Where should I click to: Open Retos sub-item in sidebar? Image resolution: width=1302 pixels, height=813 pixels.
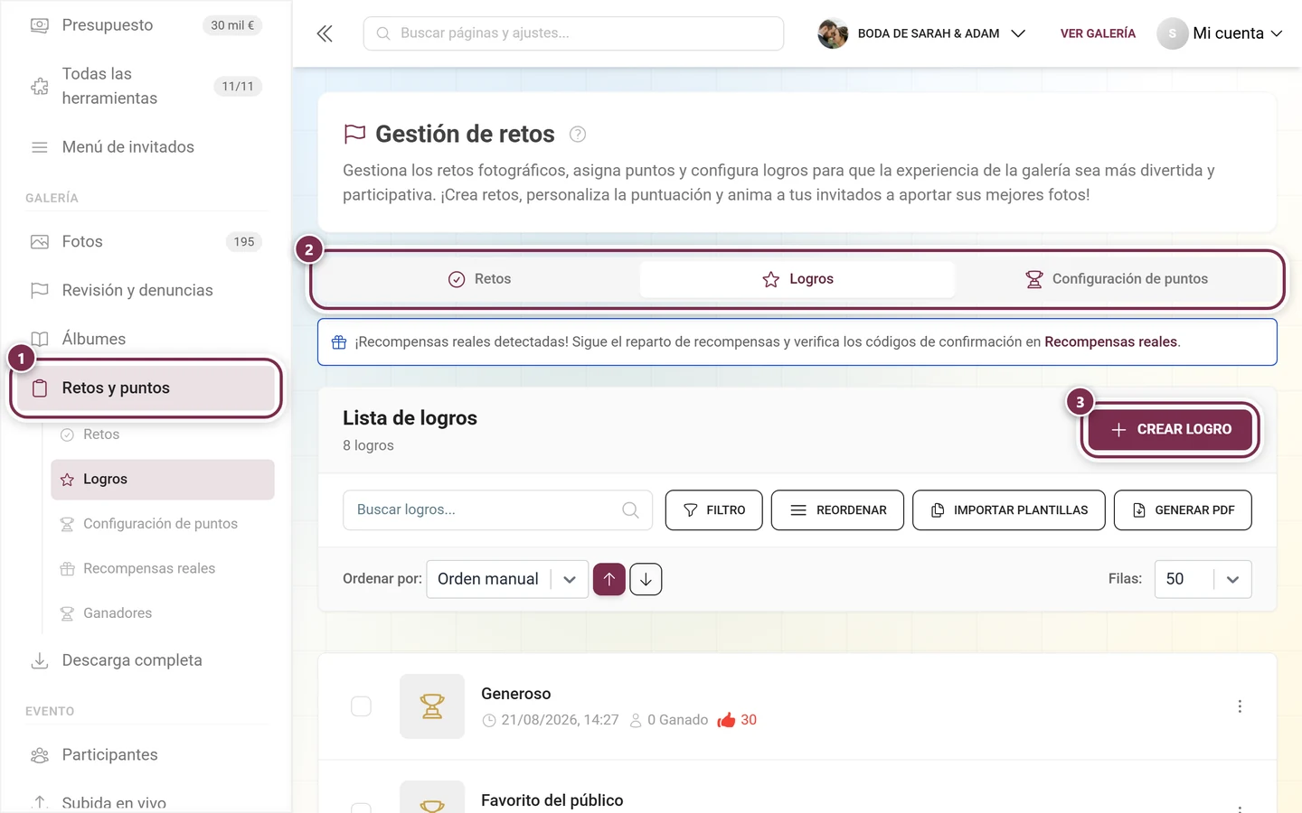click(163, 435)
